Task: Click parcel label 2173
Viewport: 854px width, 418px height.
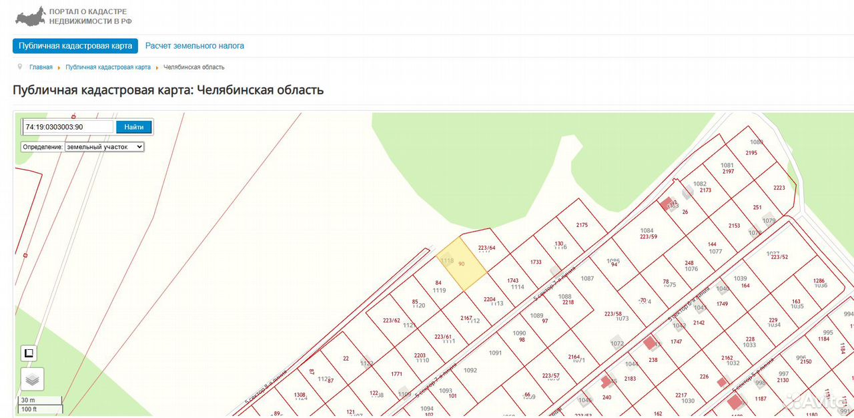Action: [705, 190]
